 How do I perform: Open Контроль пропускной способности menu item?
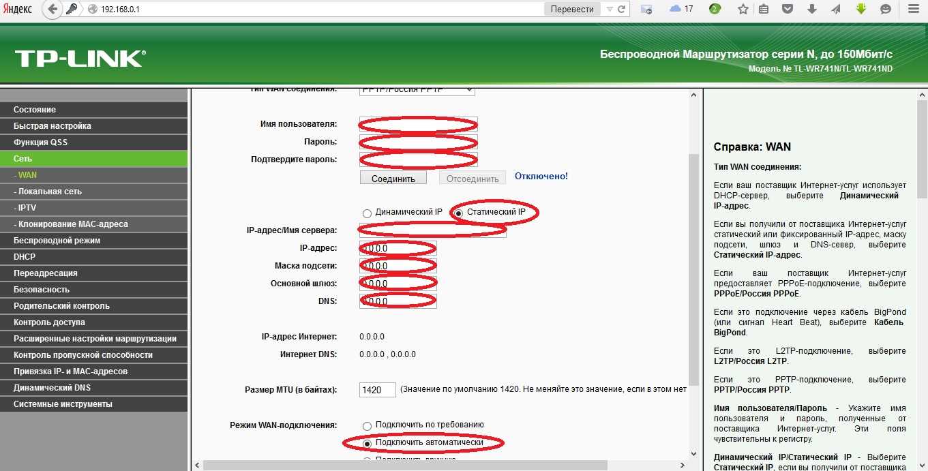[94, 355]
